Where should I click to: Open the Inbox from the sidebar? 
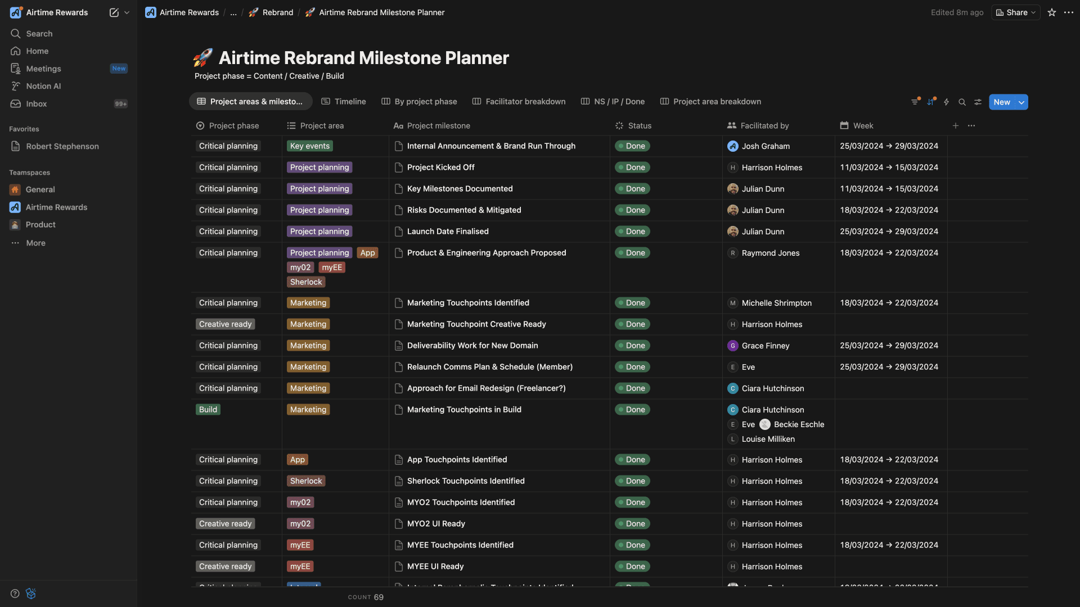36,103
